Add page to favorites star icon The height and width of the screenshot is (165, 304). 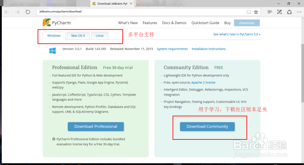pyautogui.click(x=256, y=12)
